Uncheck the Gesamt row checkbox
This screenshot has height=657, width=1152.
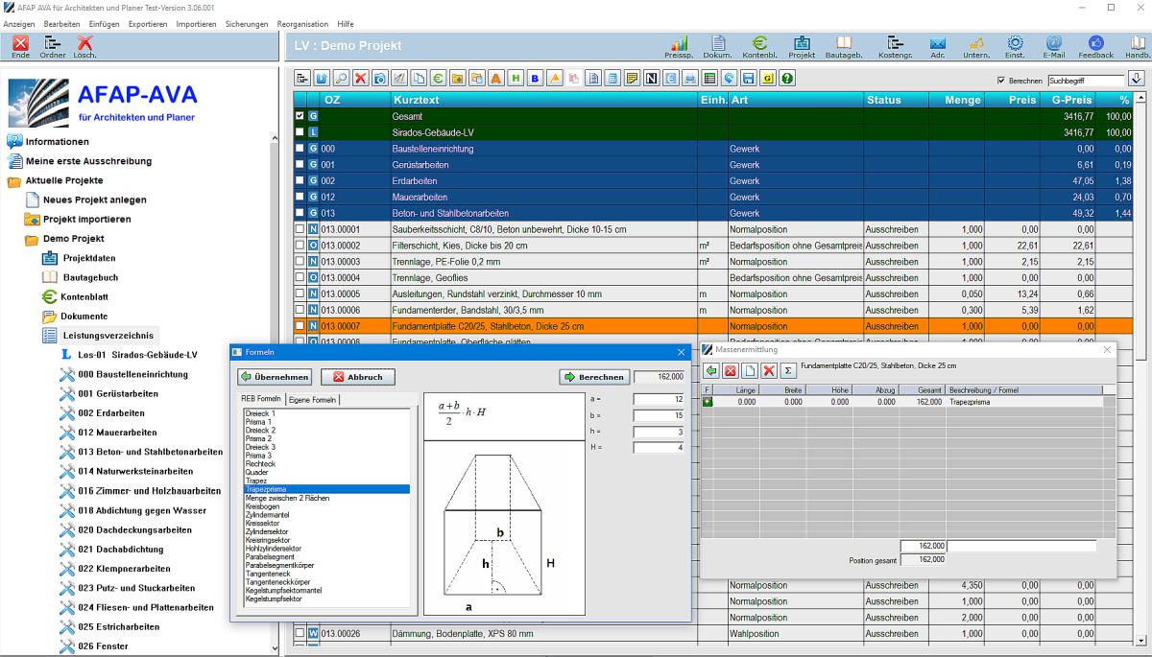(x=300, y=116)
